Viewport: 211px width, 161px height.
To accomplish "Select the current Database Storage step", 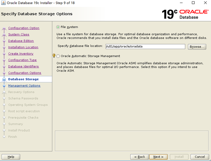I will point(23,79).
